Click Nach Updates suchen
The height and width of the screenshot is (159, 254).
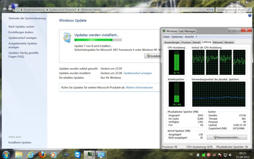click(x=21, y=27)
